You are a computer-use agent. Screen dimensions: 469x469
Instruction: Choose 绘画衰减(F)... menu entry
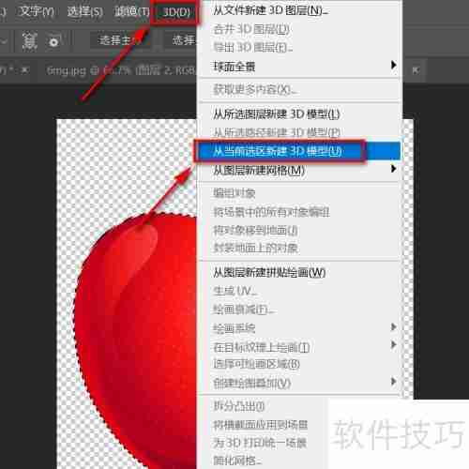click(299, 310)
